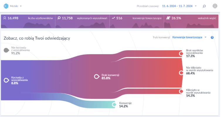221x117 pixels.
Task: Click the 11,758 searches count
Action: tap(67, 18)
